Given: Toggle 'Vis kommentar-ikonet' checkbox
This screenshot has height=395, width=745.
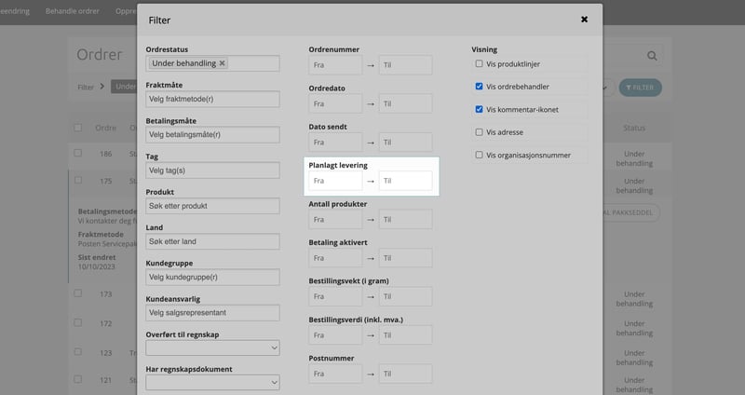Looking at the screenshot, I should click(480, 109).
